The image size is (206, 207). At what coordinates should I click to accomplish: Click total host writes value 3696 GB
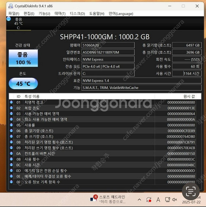click(187, 53)
